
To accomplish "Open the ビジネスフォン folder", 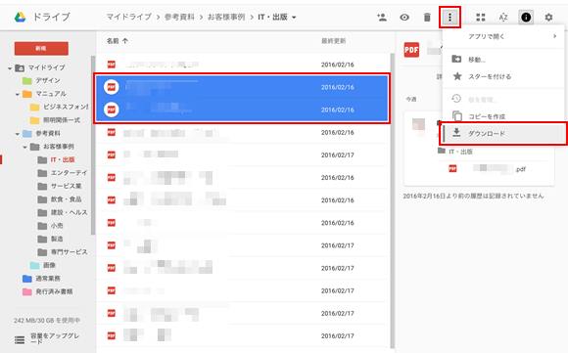I will click(66, 107).
